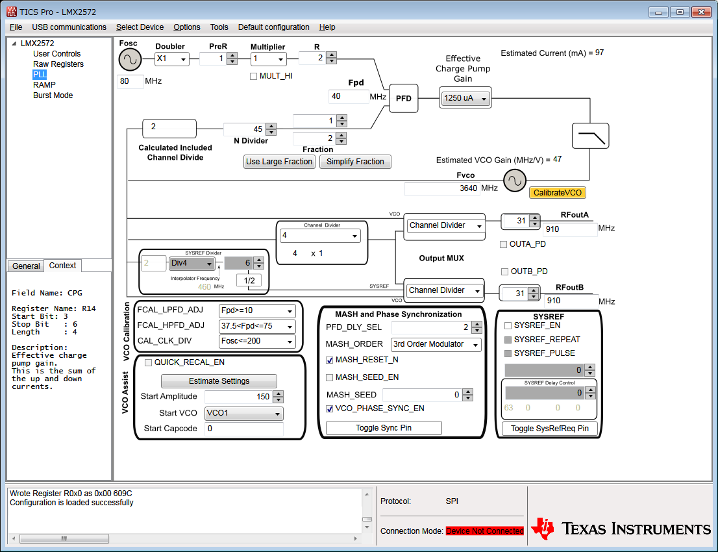
Task: Click the Fosc frequency input field
Action: coord(130,82)
